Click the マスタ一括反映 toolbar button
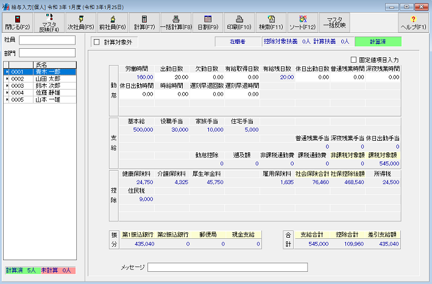 tap(335, 23)
